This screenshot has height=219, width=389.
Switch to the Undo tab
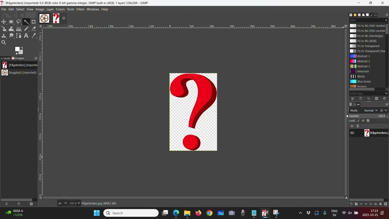tap(5, 58)
